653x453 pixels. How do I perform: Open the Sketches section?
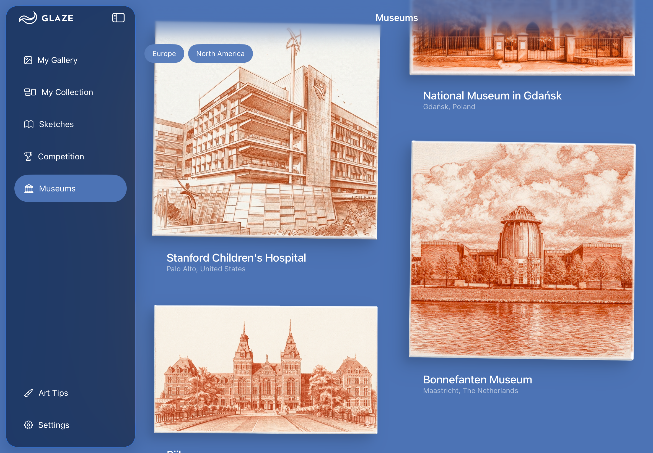pyautogui.click(x=56, y=124)
